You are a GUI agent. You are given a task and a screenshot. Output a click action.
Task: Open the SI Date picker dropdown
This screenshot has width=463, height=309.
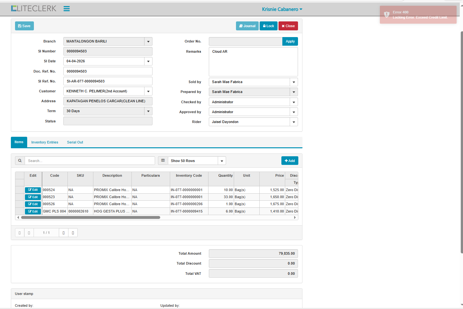point(148,61)
